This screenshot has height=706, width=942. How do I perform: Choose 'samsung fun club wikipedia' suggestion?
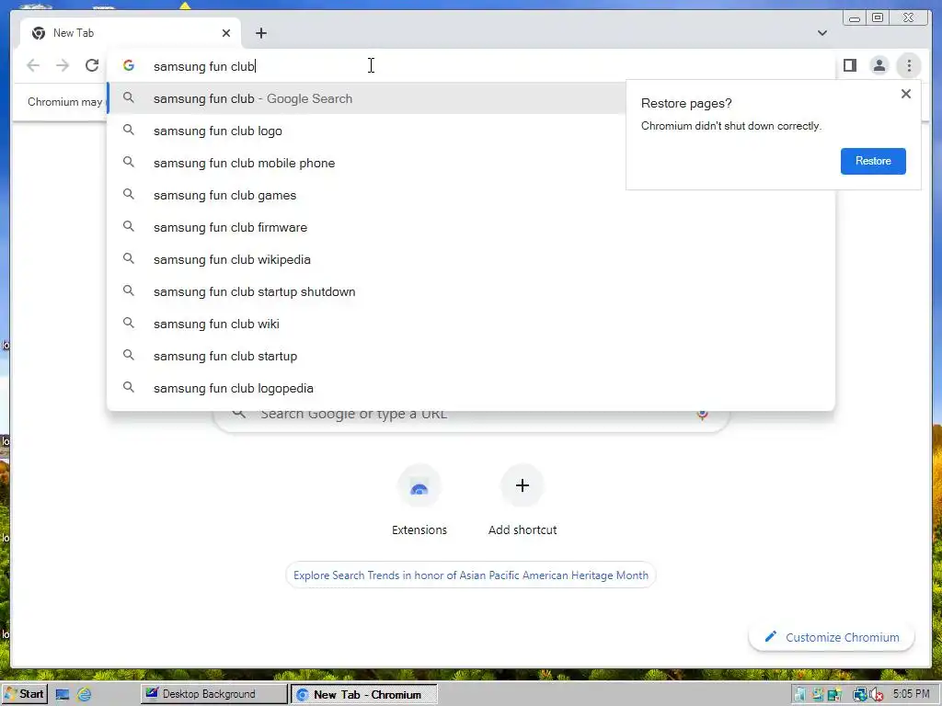(471, 259)
